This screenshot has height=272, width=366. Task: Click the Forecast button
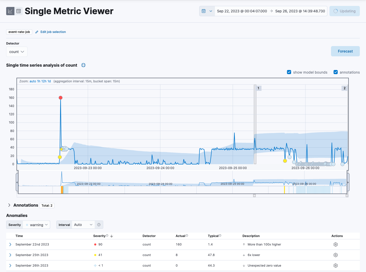(x=345, y=51)
